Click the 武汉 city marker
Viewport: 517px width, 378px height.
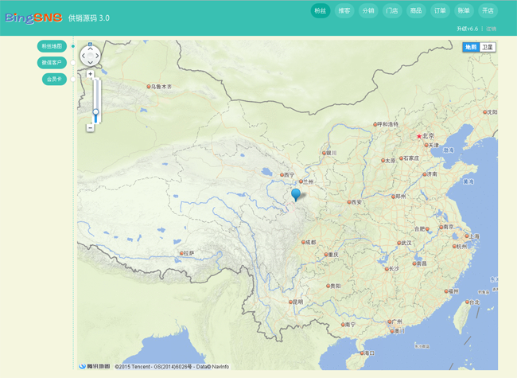(398, 243)
